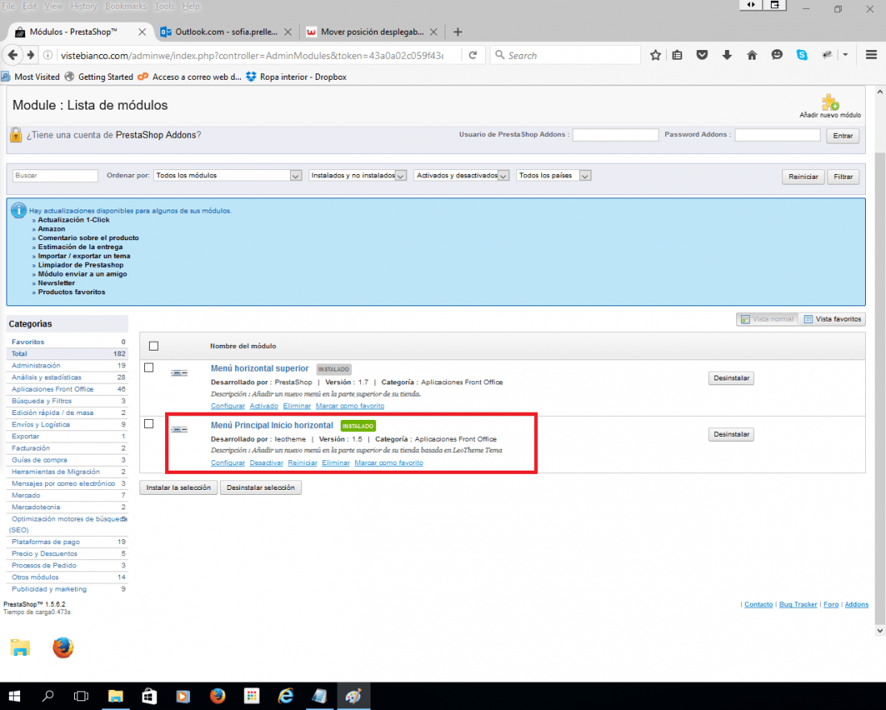Open Task View on the taskbar
Image resolution: width=886 pixels, height=710 pixels.
(x=81, y=695)
